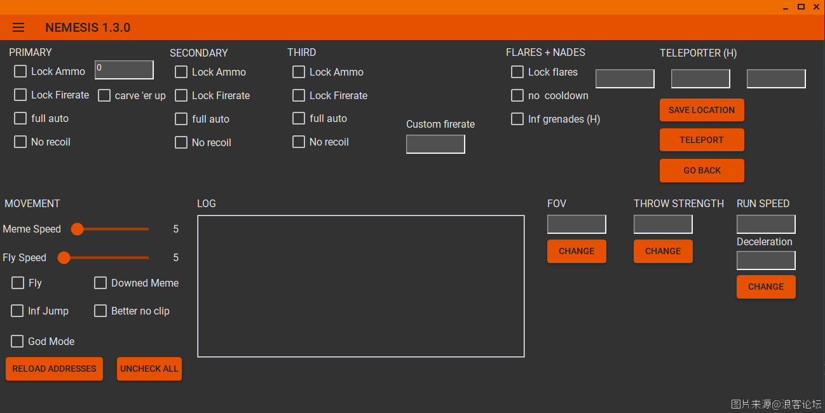Toggle the carve 'er up checkbox
This screenshot has height=413, width=825.
click(104, 95)
